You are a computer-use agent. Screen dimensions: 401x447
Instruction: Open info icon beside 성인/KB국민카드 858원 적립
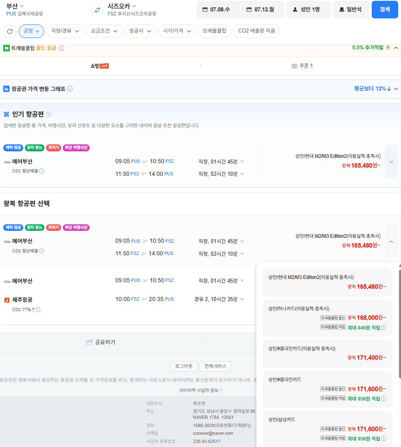coord(383,398)
